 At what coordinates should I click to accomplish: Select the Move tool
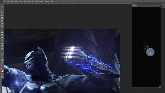[2, 7]
